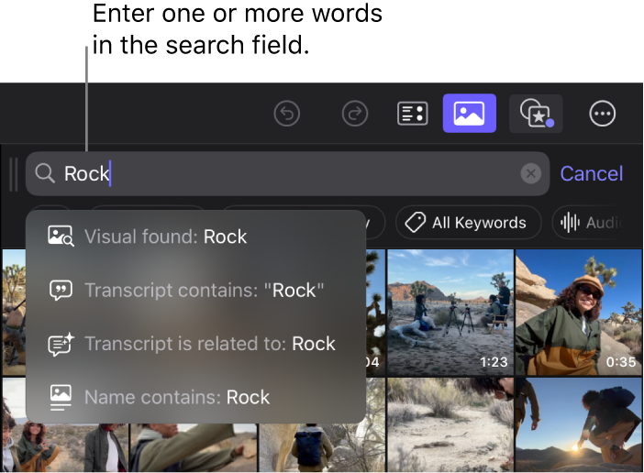
Task: Cancel the search
Action: click(592, 173)
